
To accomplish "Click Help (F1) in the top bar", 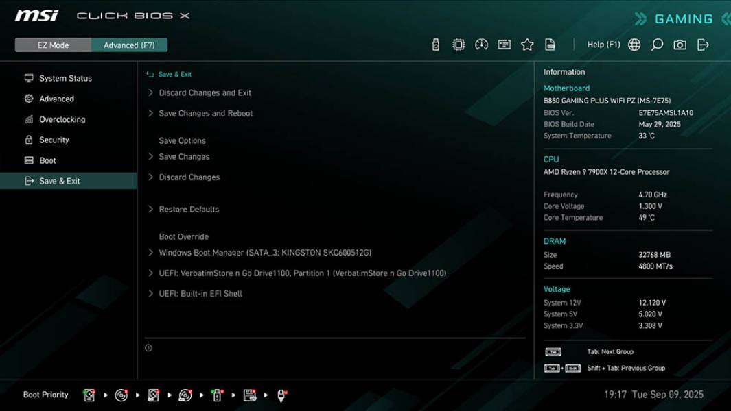I will click(x=603, y=44).
